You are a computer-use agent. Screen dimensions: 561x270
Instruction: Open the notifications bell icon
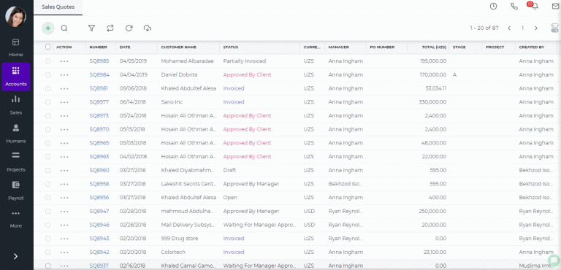pyautogui.click(x=535, y=6)
